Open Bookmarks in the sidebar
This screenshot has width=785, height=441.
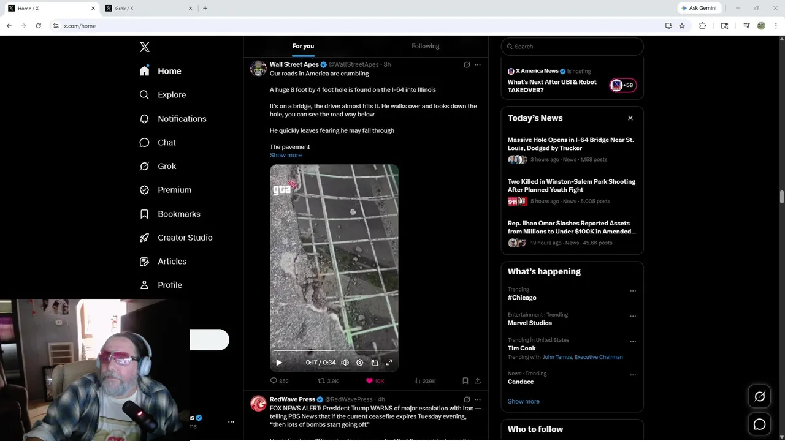pos(170,214)
